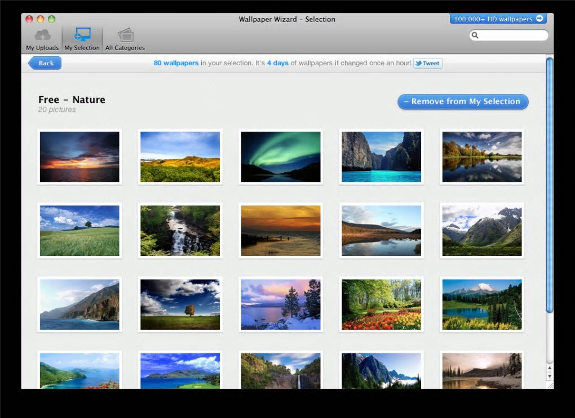Click the '20 pictures' label
575x418 pixels.
[57, 110]
